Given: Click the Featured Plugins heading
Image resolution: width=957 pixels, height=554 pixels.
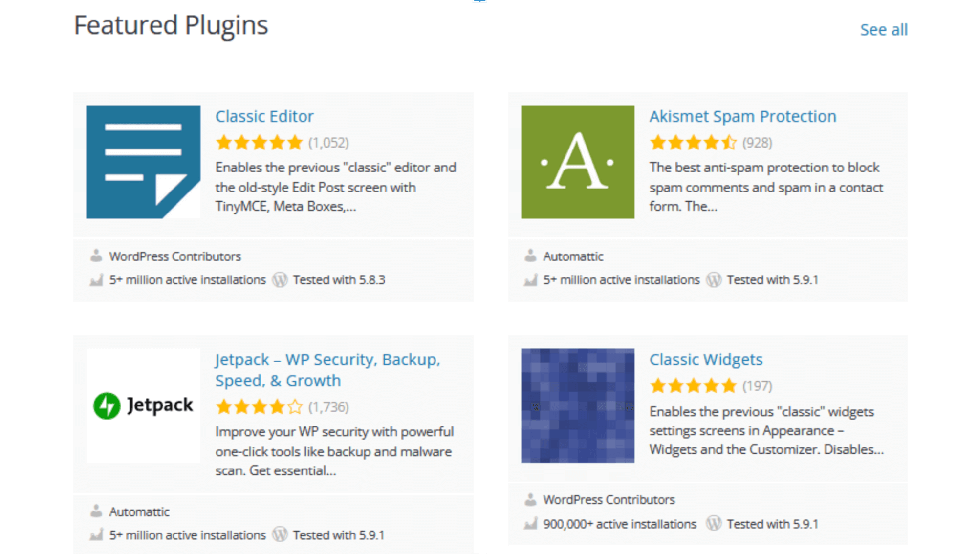Looking at the screenshot, I should pyautogui.click(x=171, y=25).
